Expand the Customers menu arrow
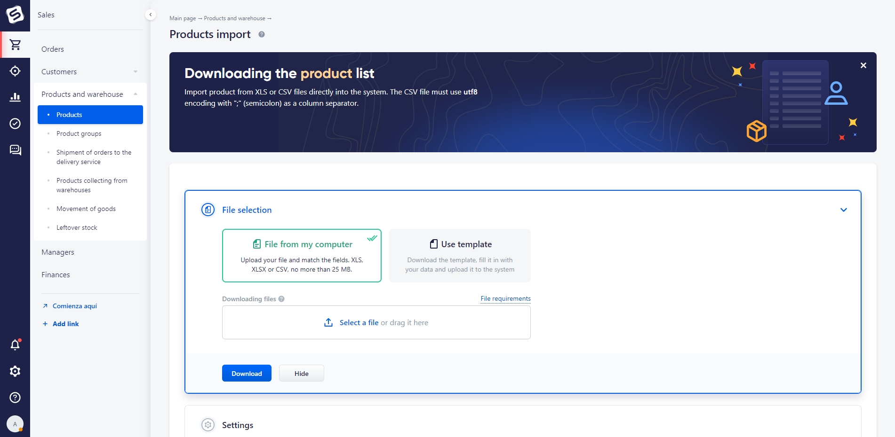 click(x=136, y=71)
